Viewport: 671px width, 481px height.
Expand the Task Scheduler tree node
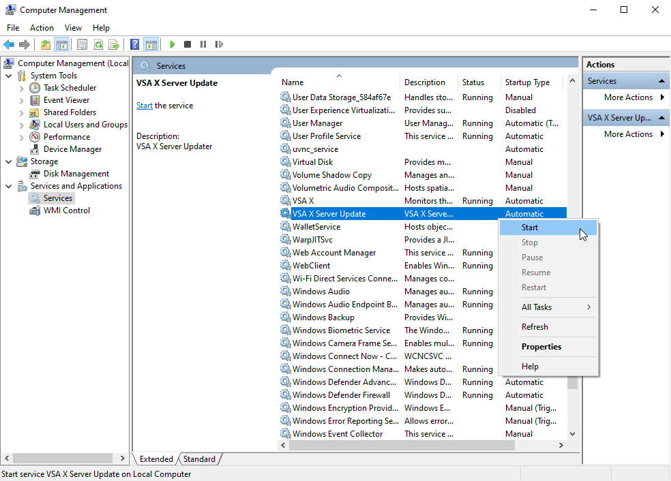click(22, 88)
